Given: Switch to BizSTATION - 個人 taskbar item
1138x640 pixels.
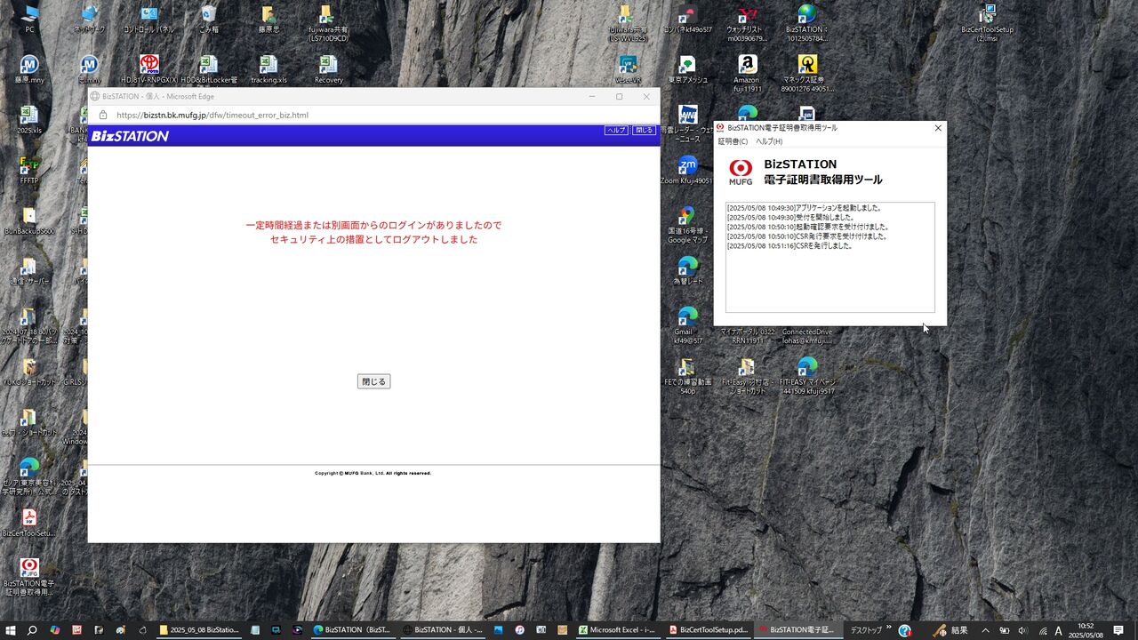Looking at the screenshot, I should coord(441,630).
